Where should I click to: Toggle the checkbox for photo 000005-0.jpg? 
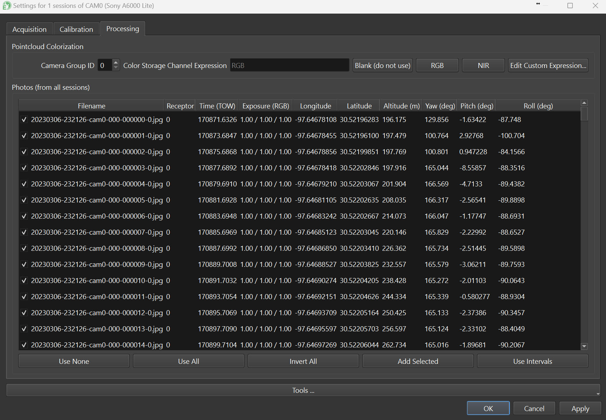tap(24, 200)
